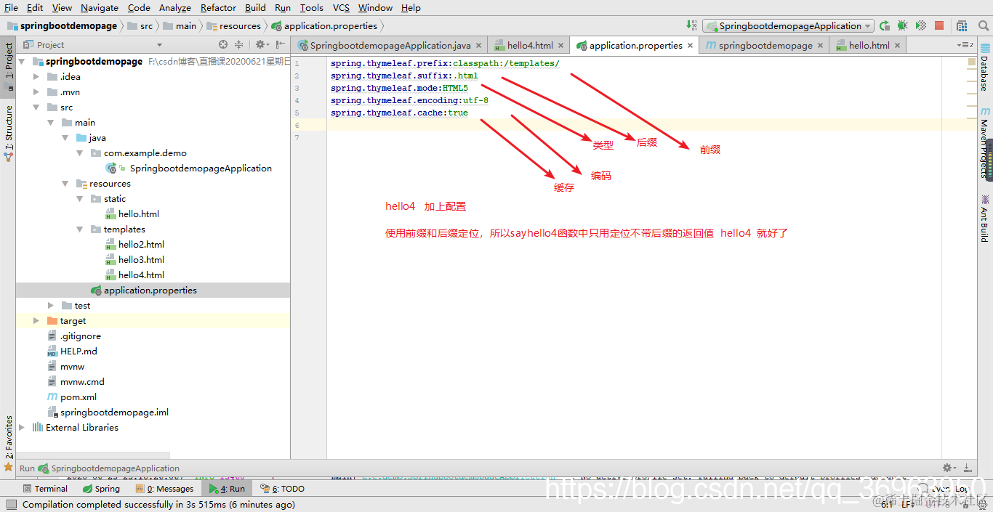Click the green Run application icon
The height and width of the screenshot is (512, 993).
(884, 25)
